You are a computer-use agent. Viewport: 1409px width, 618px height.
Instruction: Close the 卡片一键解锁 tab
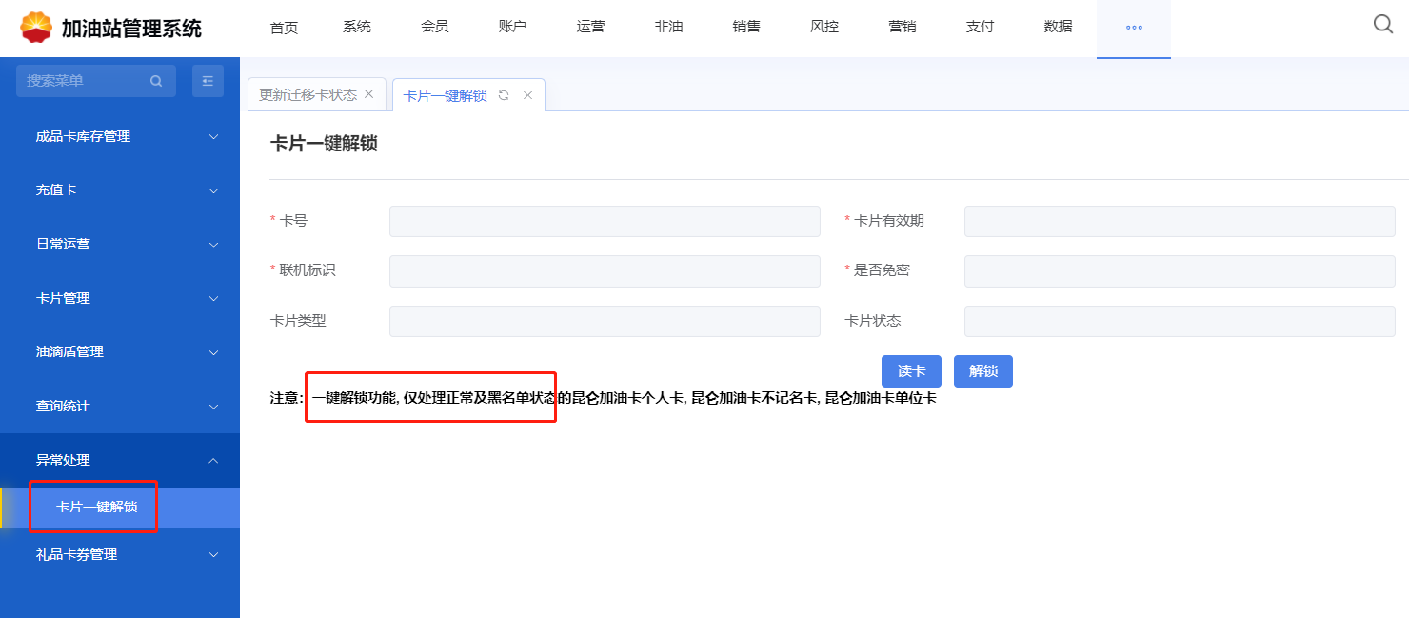527,95
